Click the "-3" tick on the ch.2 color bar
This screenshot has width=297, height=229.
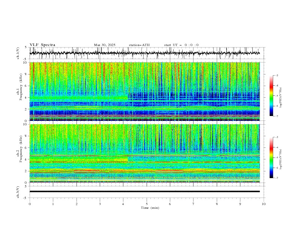pos(276,137)
